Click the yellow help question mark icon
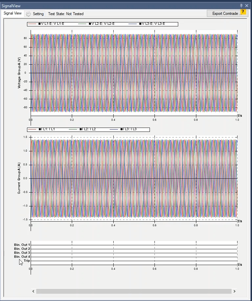Screen dimensions: 252x301 [243, 12]
